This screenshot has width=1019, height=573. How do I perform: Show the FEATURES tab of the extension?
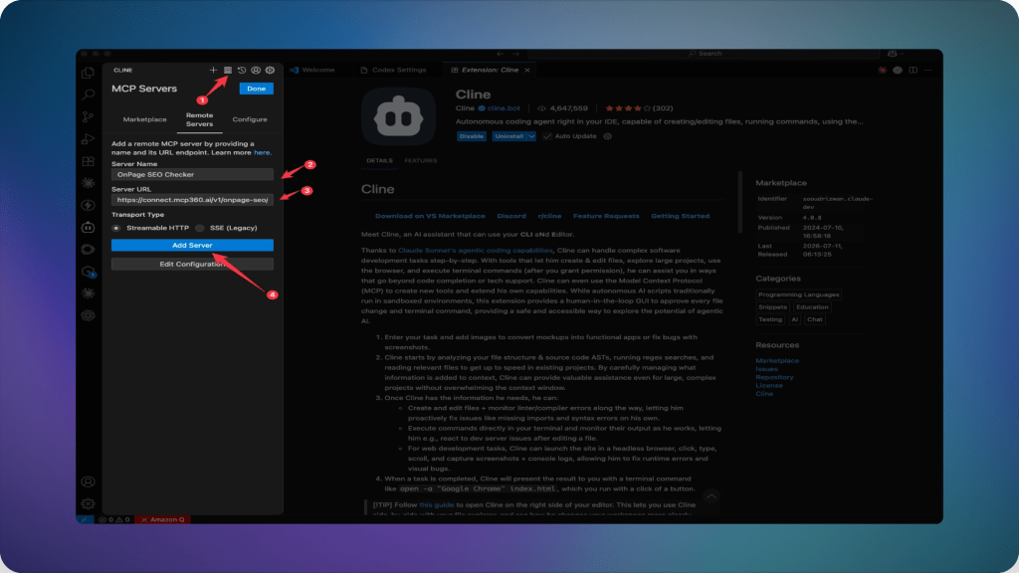(x=421, y=160)
